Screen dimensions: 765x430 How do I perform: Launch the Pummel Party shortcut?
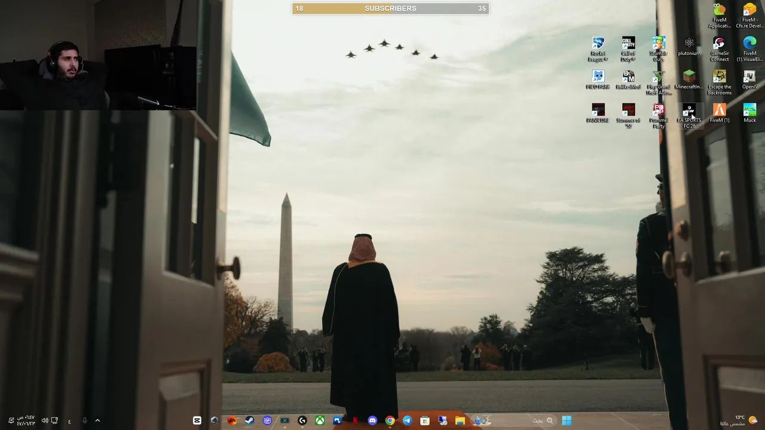(x=659, y=116)
